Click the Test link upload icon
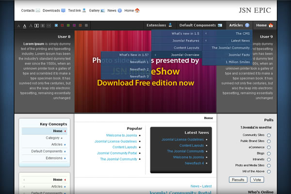The image size is (291, 194). click(84, 10)
